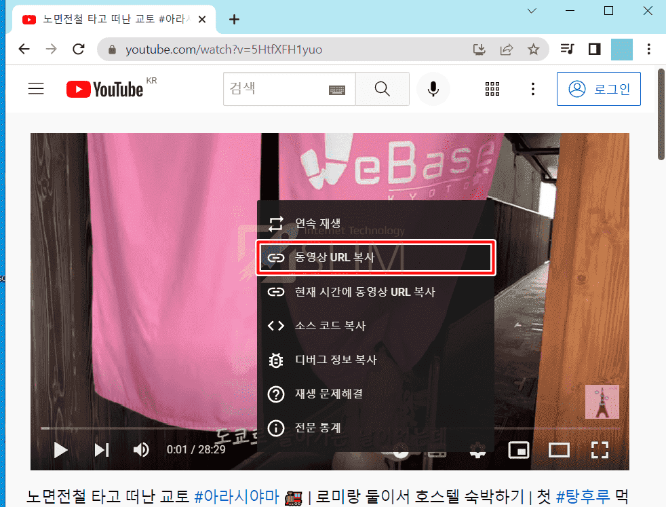Select 현재 시간에 동영상 URL 복사
The width and height of the screenshot is (666, 507).
376,292
